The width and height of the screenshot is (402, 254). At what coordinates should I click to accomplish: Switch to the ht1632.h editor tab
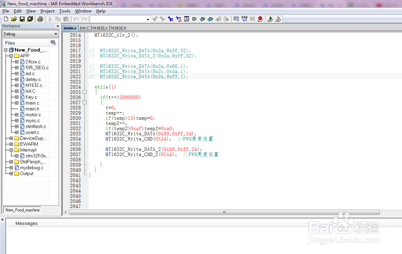pos(119,28)
